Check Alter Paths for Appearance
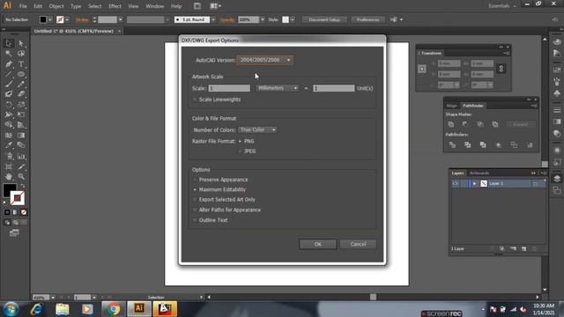564x317 pixels. [x=195, y=210]
